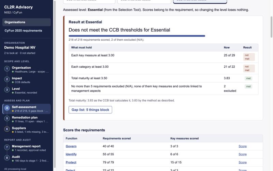Click 'Total maturity at least 3.50'
Image resolution: width=273 pixels, height=171 pixels.
(89, 78)
